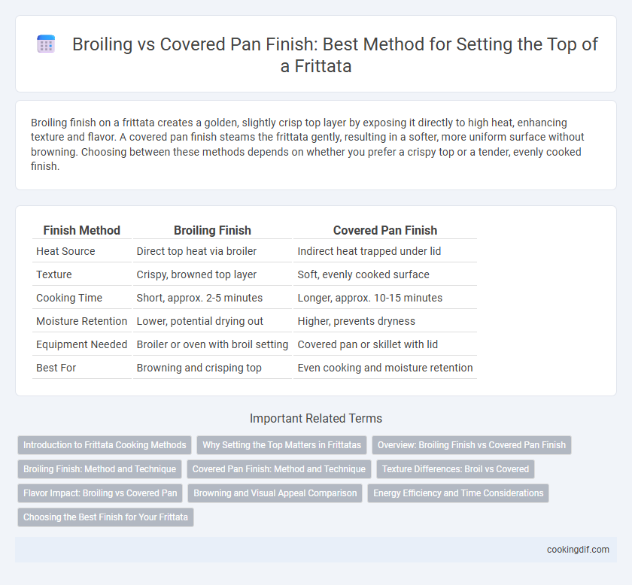The height and width of the screenshot is (585, 632).
Task: Click the Important Related Terms heading
Action: [316, 418]
